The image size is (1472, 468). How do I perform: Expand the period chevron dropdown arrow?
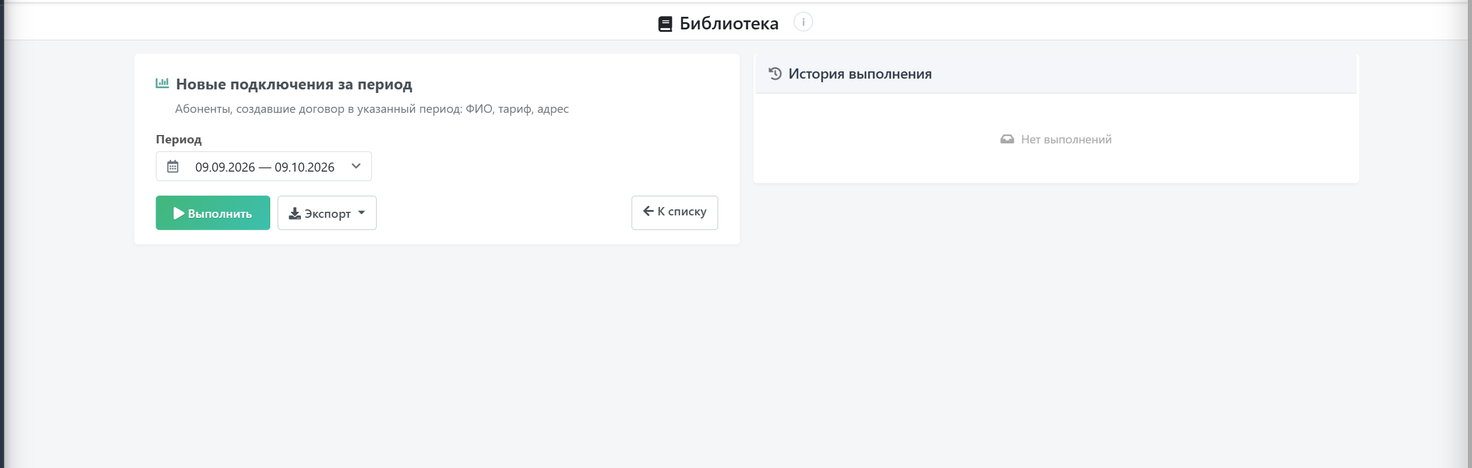click(356, 166)
